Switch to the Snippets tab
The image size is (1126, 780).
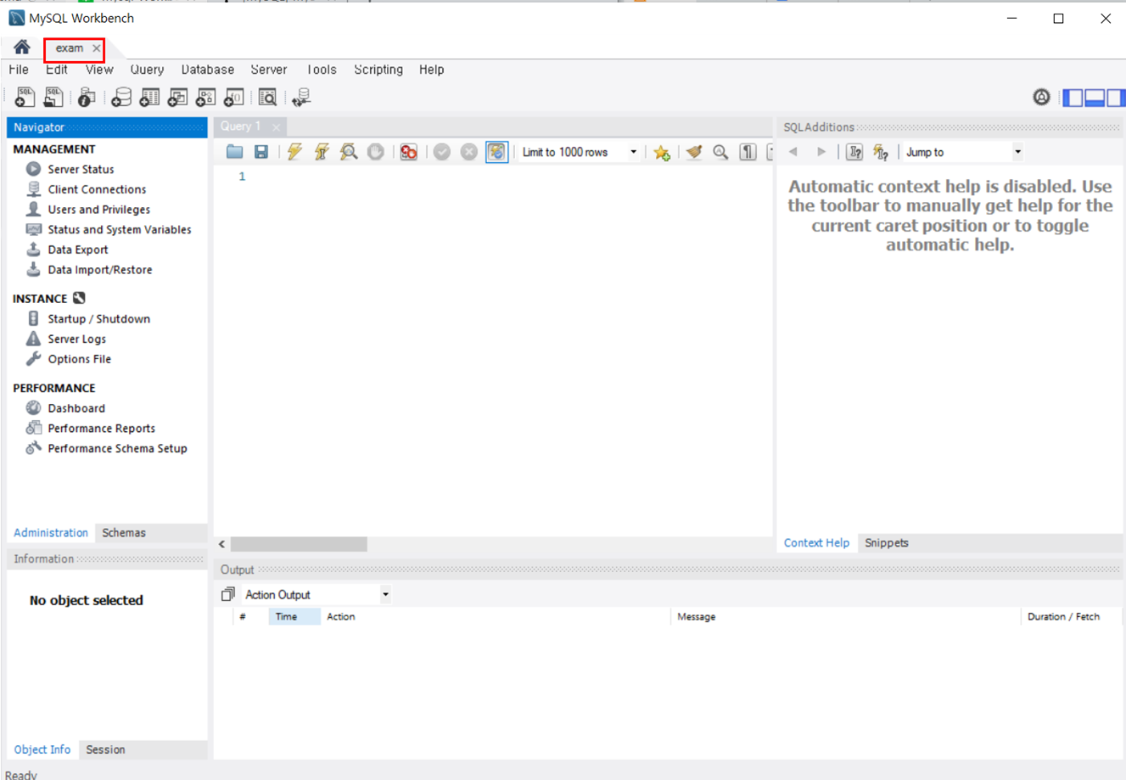click(887, 543)
